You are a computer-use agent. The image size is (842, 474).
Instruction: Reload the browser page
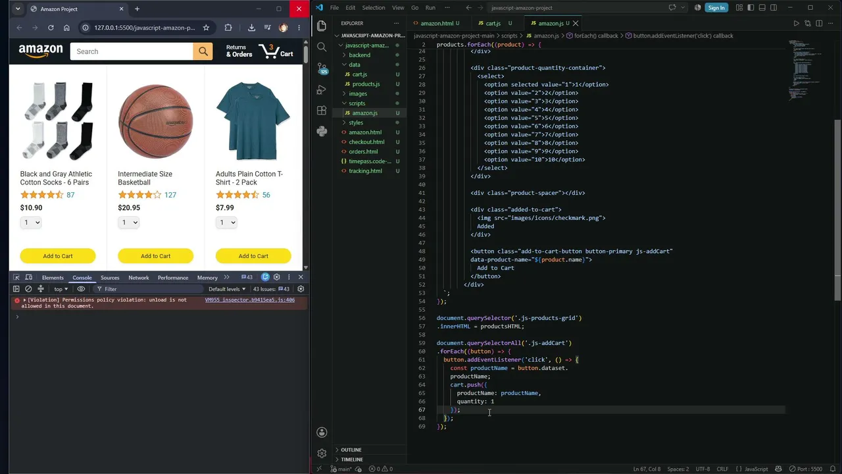coord(51,28)
